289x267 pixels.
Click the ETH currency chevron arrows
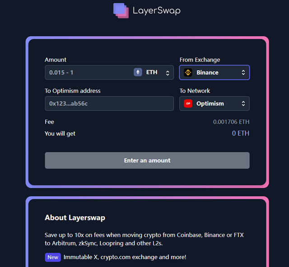pyautogui.click(x=168, y=73)
